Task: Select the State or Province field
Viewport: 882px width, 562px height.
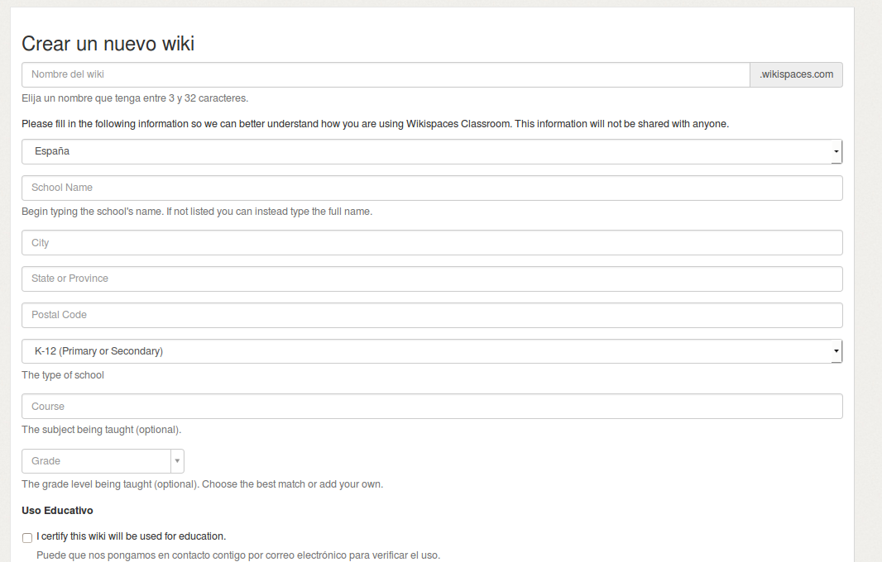Action: pyautogui.click(x=431, y=279)
